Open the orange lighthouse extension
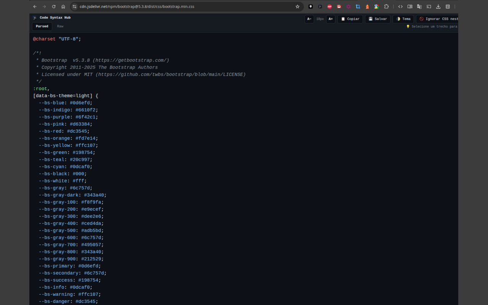The width and height of the screenshot is (488, 305). coord(367,6)
